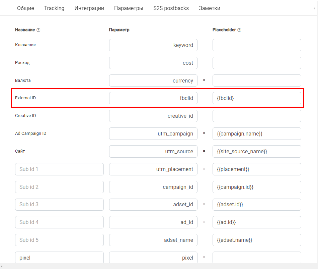Go to S2S postbacks tab

point(171,8)
